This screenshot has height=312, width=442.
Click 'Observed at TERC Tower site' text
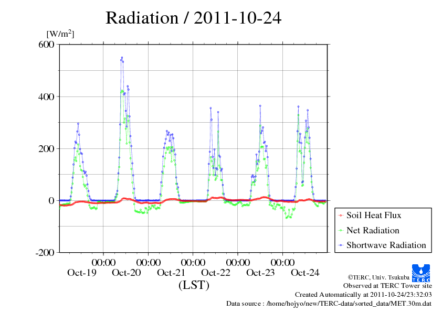click(387, 286)
